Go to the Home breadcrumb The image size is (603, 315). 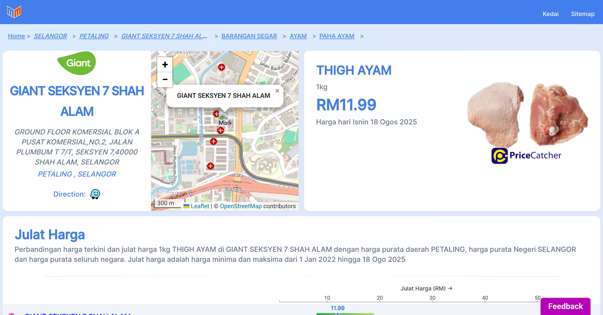click(x=16, y=36)
